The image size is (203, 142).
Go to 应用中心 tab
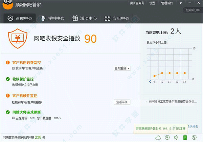117,18
